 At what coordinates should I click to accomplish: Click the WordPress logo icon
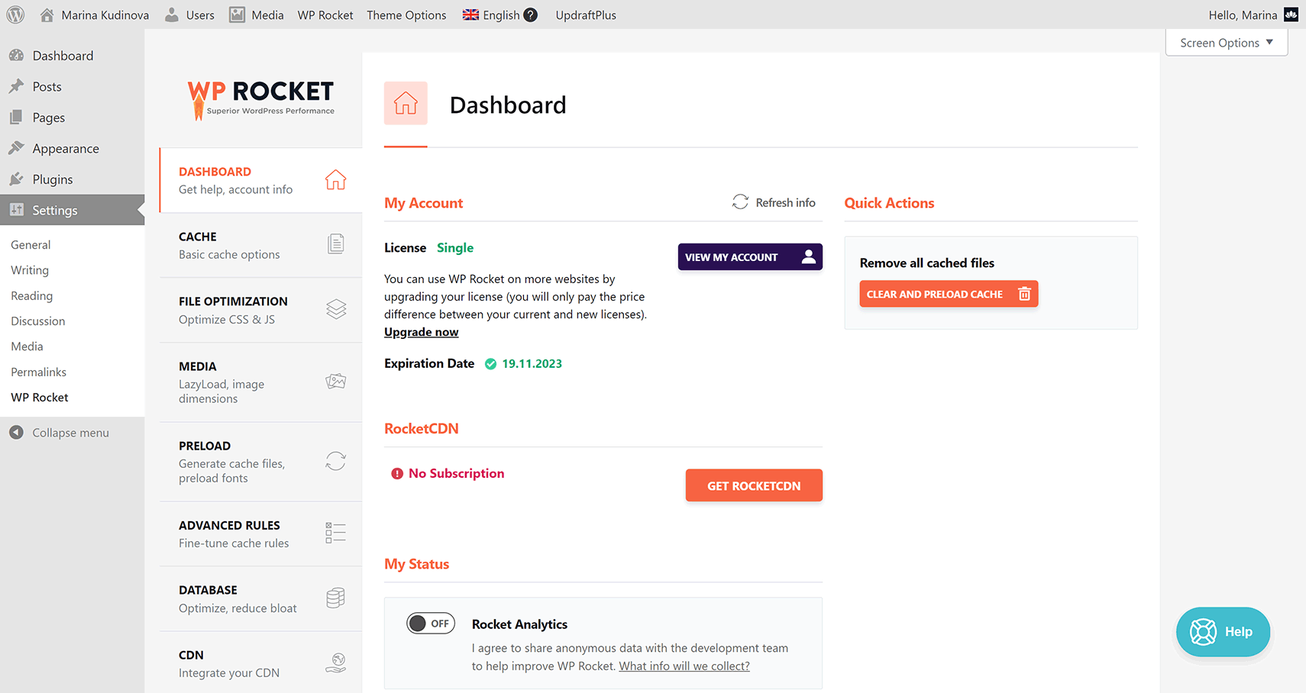pos(15,15)
